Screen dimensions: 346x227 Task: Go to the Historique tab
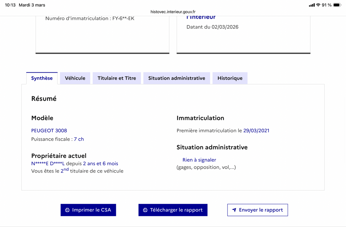pos(230,78)
